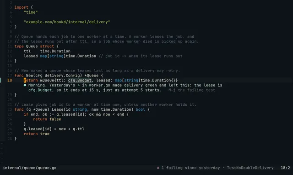Click the underlined cfg.Budget on line 18
This screenshot has width=293, height=175.
pos(80,80)
